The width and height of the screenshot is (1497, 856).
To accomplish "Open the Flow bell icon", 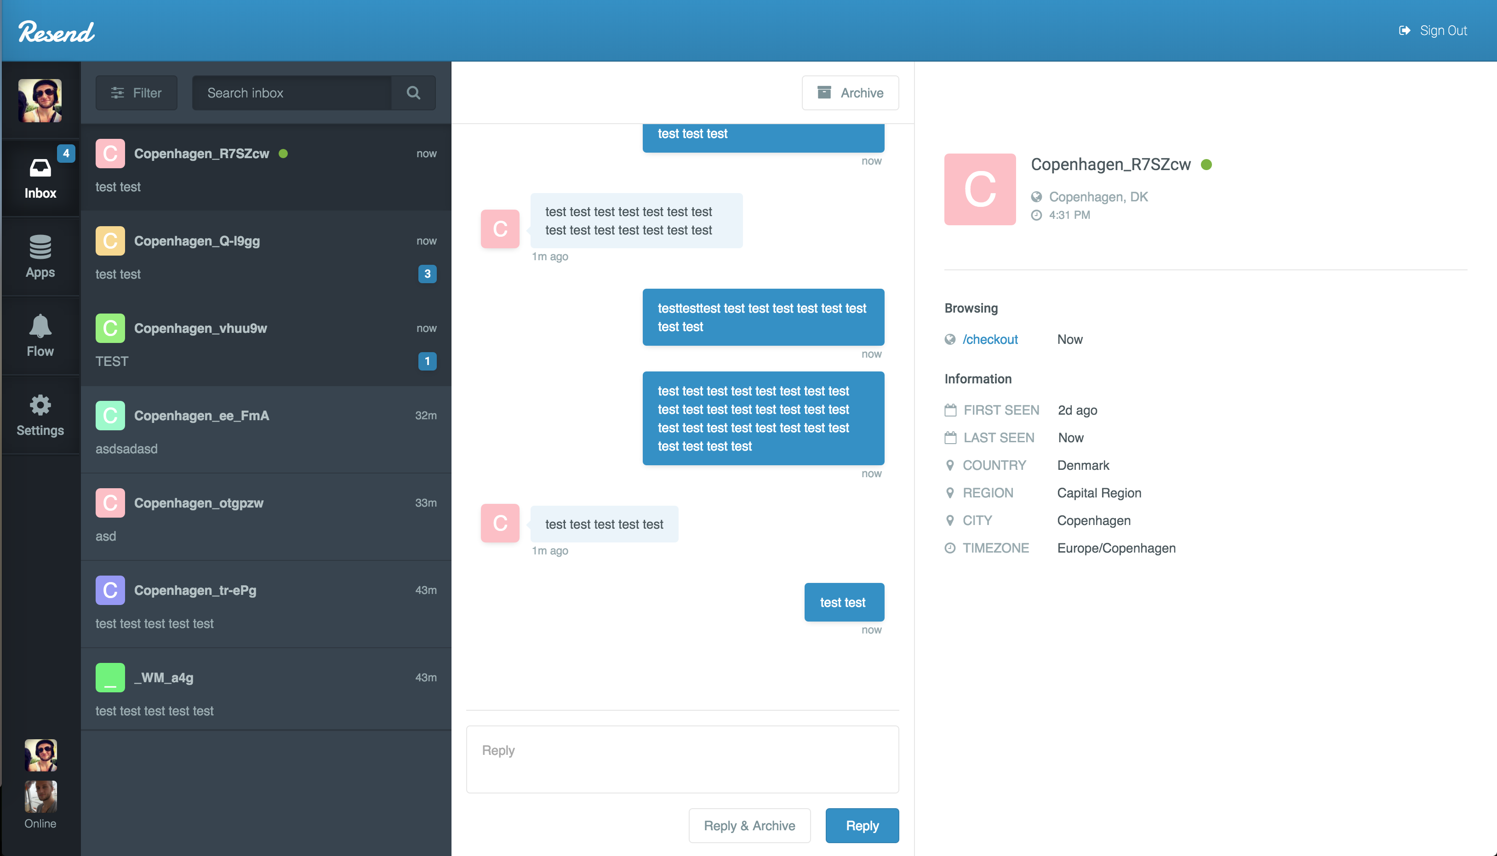I will point(40,326).
